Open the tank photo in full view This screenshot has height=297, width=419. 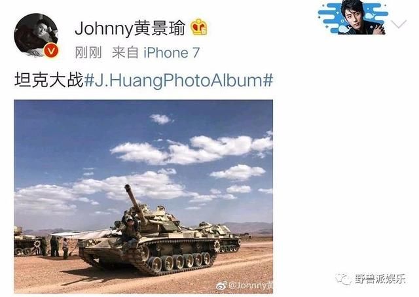click(x=143, y=197)
